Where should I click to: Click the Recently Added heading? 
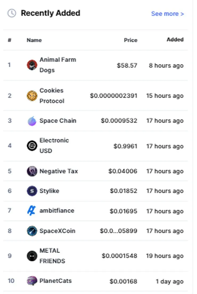[x=51, y=13]
